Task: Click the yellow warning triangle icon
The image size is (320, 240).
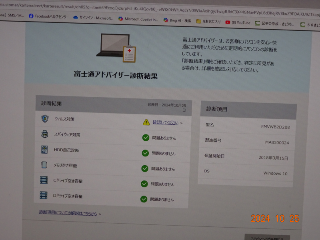Action: (146, 122)
